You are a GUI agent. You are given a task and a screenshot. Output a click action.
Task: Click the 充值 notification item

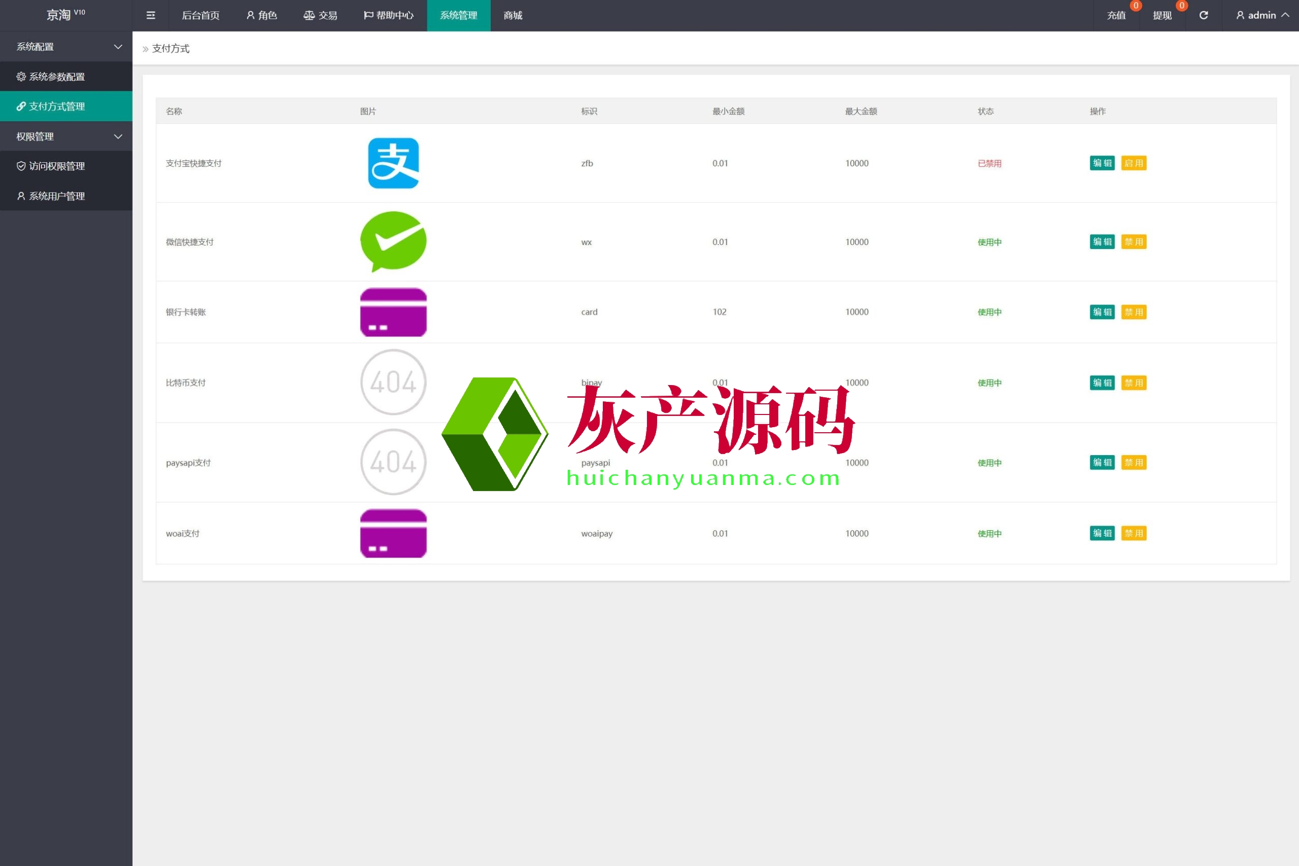pyautogui.click(x=1116, y=15)
